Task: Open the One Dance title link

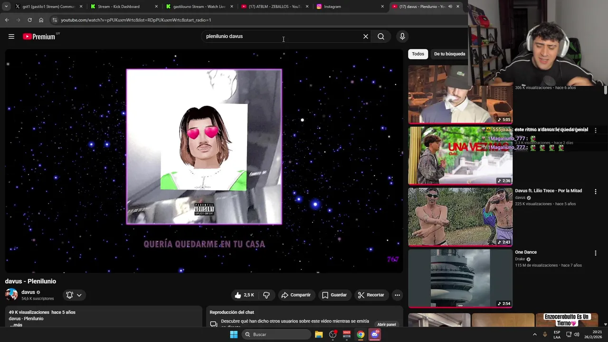Action: 526,252
